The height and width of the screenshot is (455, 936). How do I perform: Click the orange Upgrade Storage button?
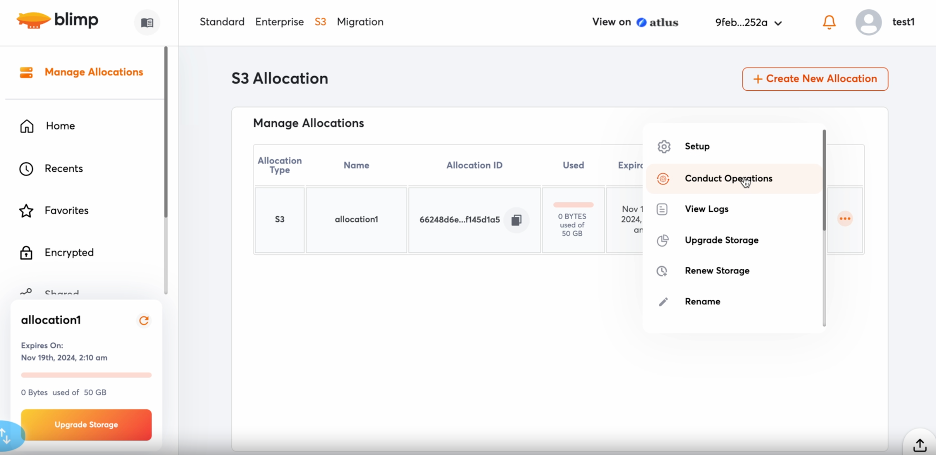(x=86, y=424)
